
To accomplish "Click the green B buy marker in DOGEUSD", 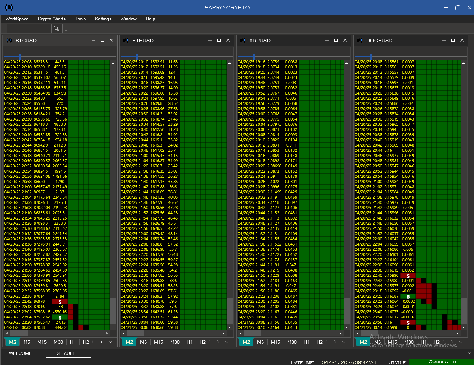I will point(408,297).
